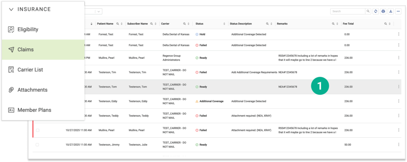Open the more options ellipsis in toolbar
407x162 pixels.
point(398,11)
